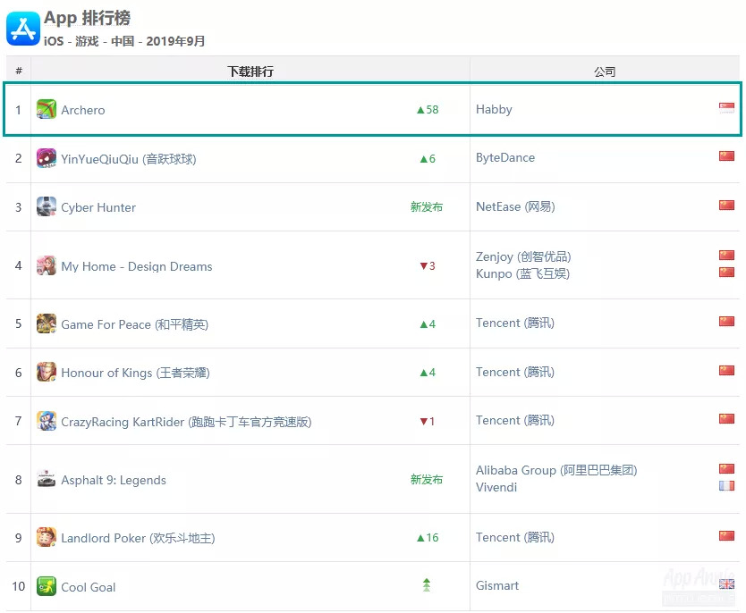
Task: Open the My Home Design Dreams icon
Action: click(x=47, y=265)
